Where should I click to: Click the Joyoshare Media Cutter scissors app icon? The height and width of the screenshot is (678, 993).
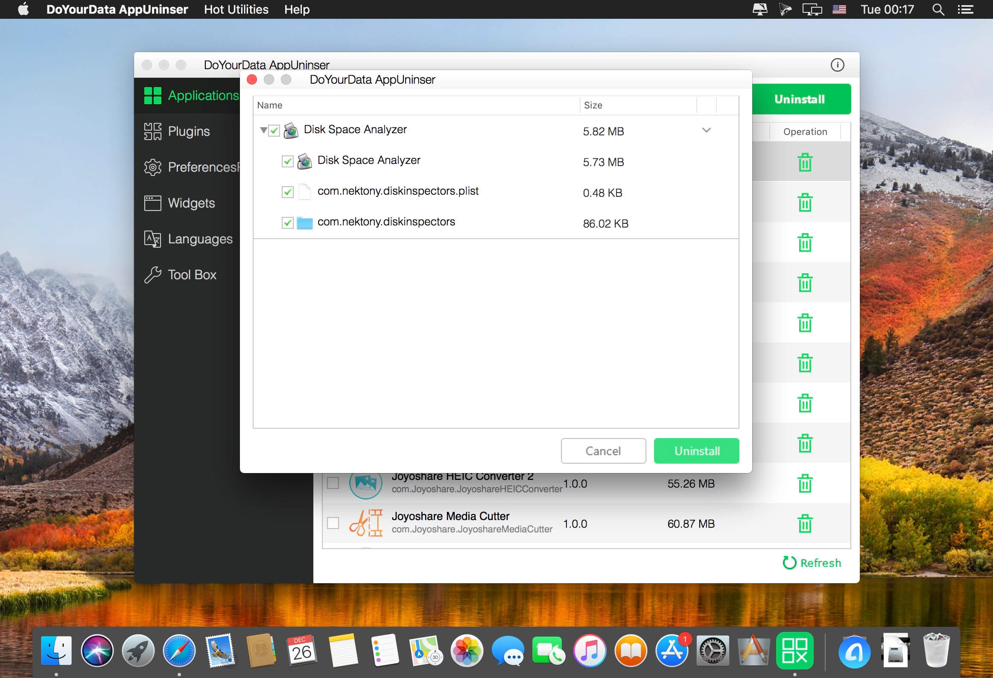(x=366, y=523)
